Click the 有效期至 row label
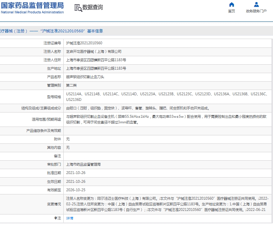Viewport: 273px width, 225px height. pyautogui.click(x=54, y=190)
